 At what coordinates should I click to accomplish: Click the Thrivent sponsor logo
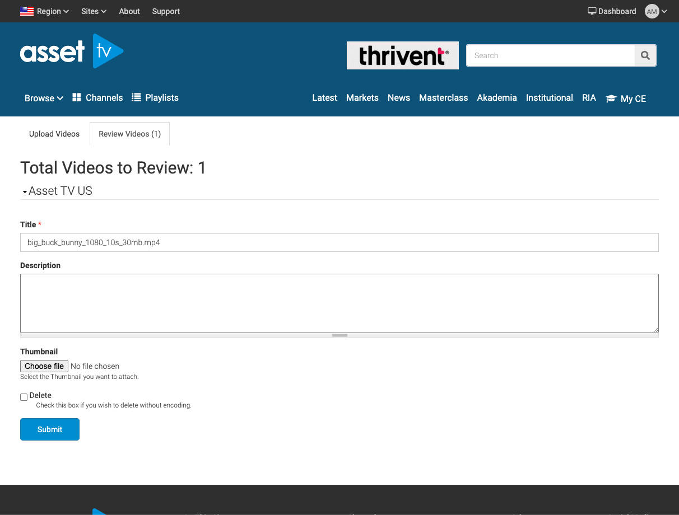pos(402,55)
